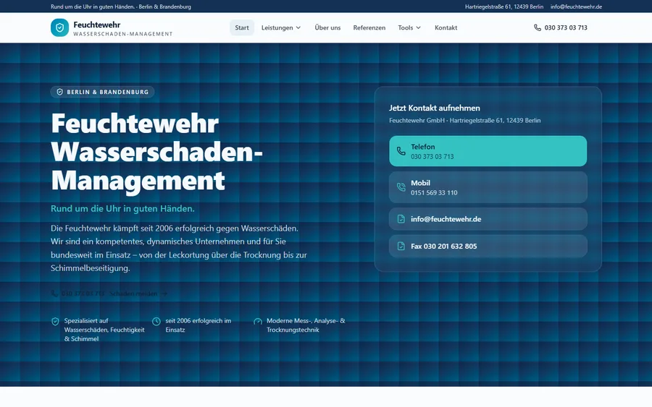Click the paragraph starting Die Feuchtewehr kämpft seit 2006
The width and height of the screenshot is (652, 407).
pos(179,248)
